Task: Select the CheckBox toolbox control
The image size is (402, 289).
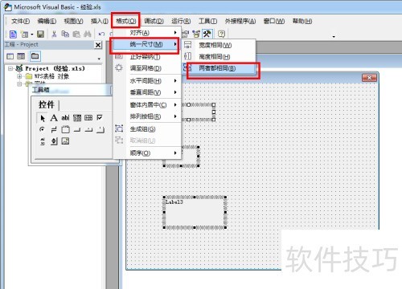Action: (x=100, y=118)
